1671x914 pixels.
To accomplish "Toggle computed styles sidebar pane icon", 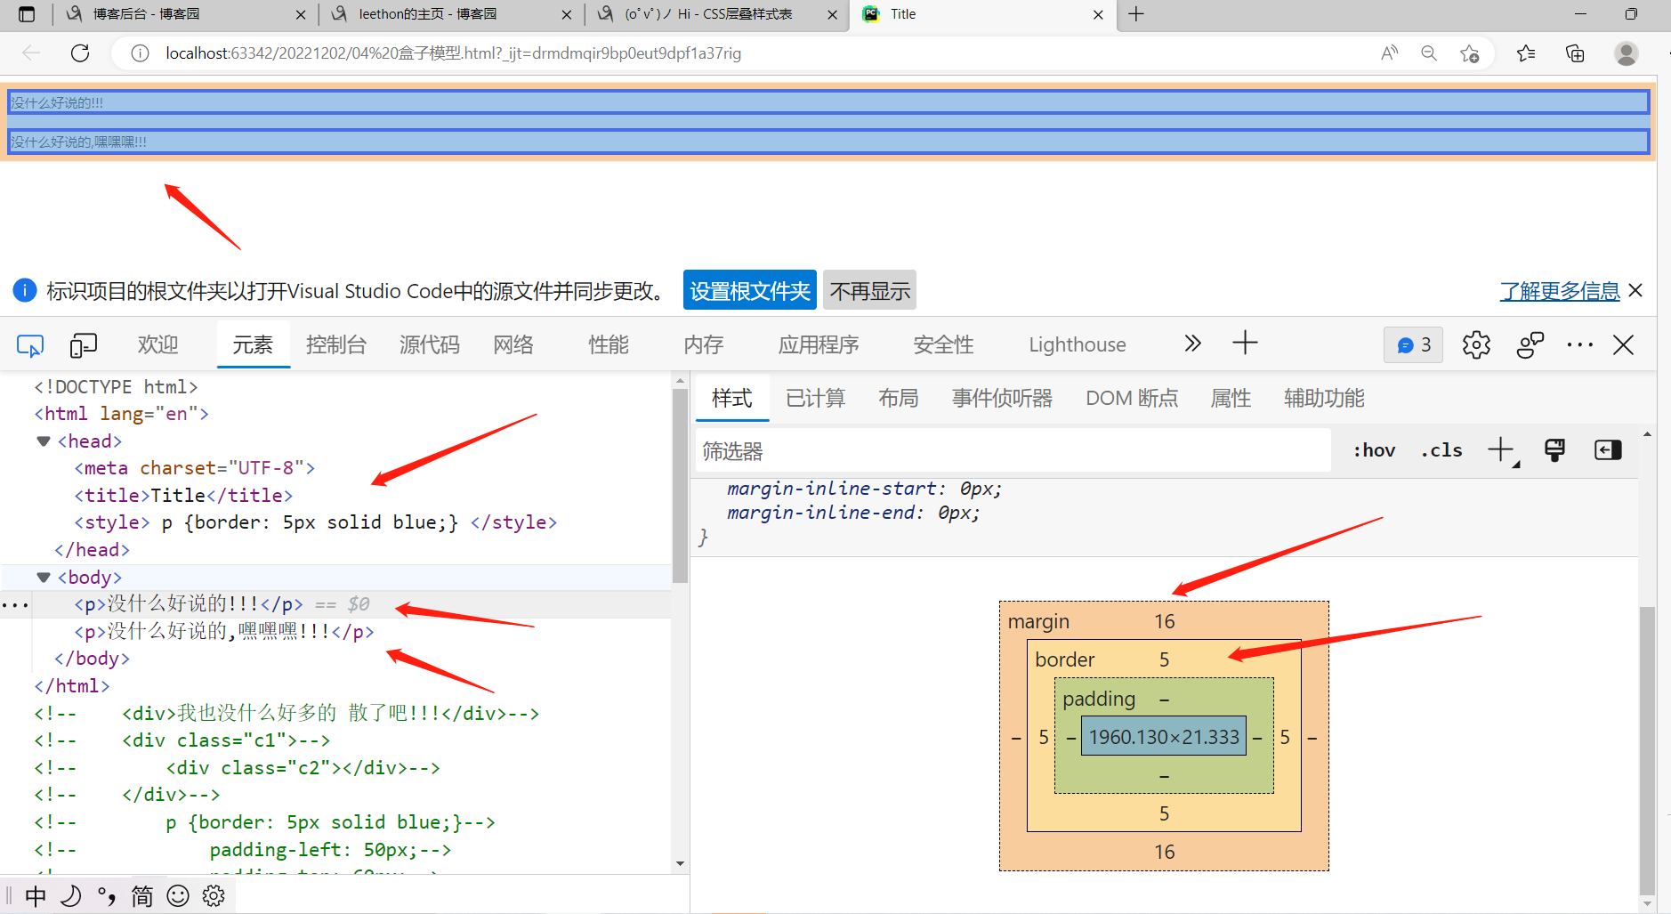I will pyautogui.click(x=1608, y=450).
